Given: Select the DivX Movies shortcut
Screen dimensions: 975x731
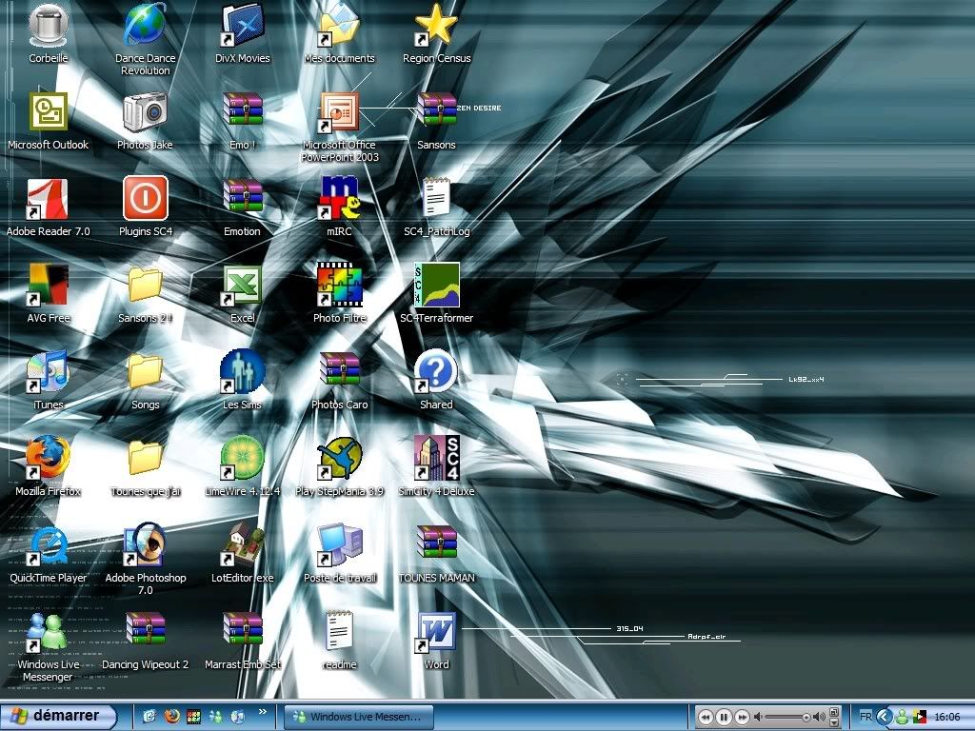Looking at the screenshot, I should [243, 33].
